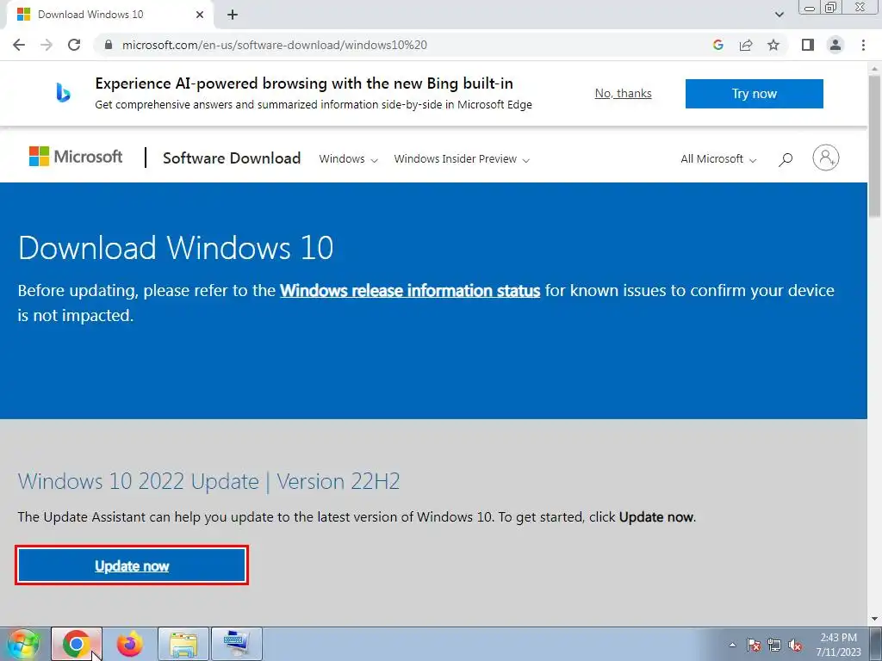The height and width of the screenshot is (661, 882).
Task: Open File Explorer from the taskbar
Action: (183, 644)
